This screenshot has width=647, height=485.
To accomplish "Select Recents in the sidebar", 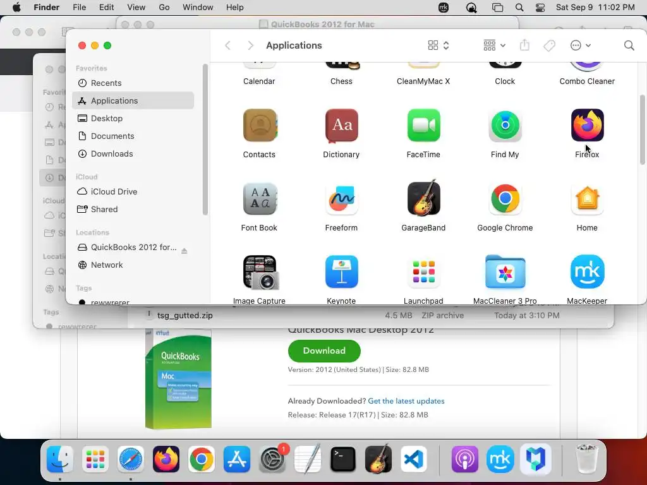I will 133,83.
